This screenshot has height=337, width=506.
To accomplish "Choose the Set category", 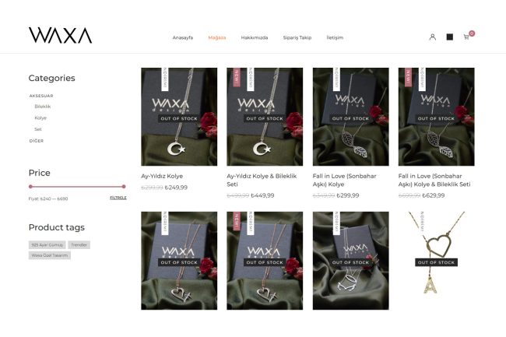I will pyautogui.click(x=38, y=129).
